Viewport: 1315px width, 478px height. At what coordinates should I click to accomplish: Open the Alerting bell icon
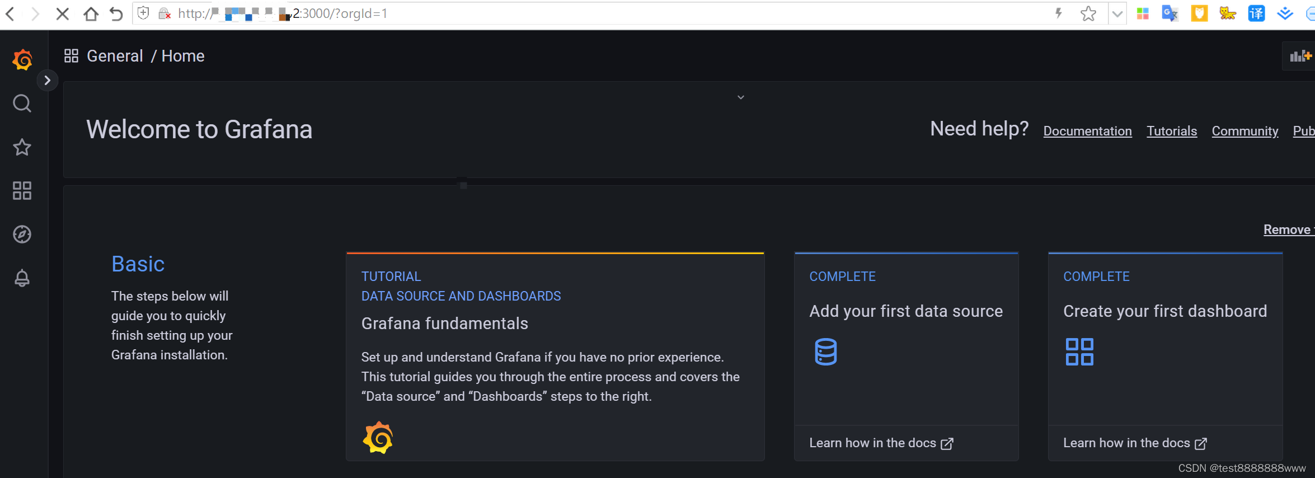tap(22, 278)
